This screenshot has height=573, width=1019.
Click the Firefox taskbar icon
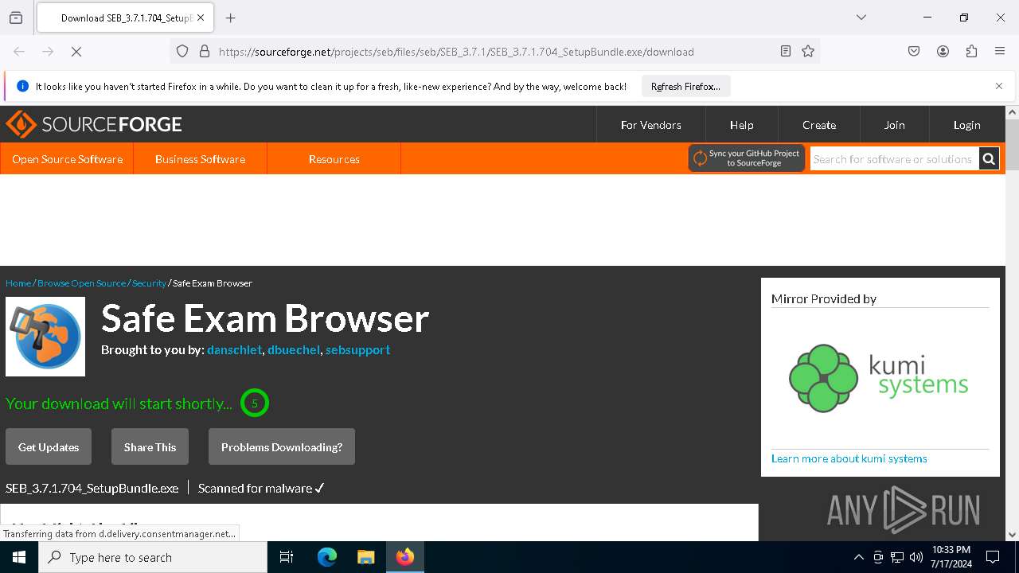pos(405,557)
